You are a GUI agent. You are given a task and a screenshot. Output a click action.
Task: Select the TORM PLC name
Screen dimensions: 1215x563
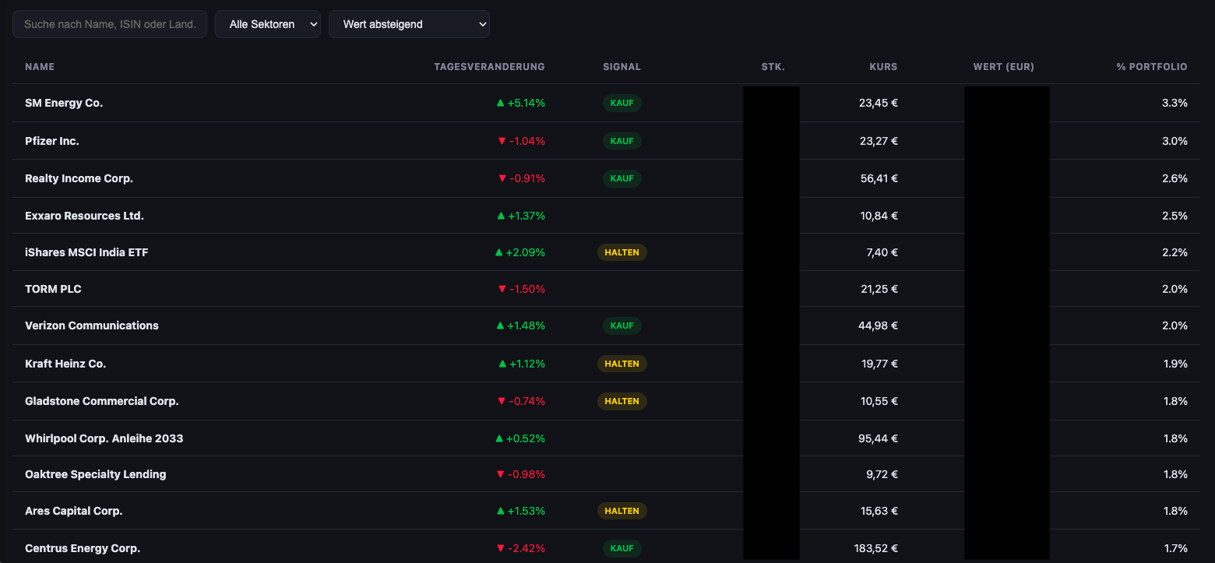53,289
